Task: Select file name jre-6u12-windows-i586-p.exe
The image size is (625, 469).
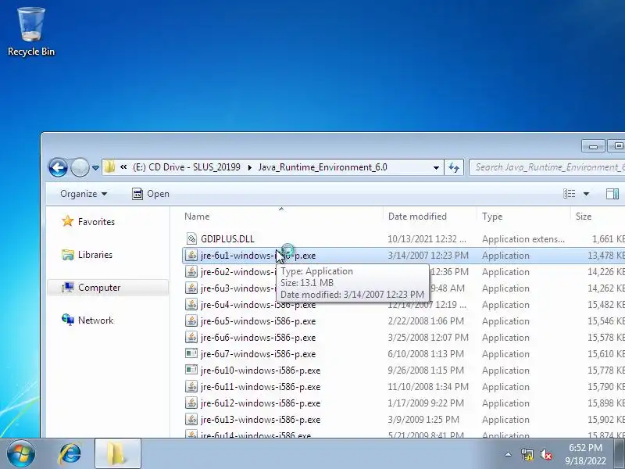Action: [261, 403]
